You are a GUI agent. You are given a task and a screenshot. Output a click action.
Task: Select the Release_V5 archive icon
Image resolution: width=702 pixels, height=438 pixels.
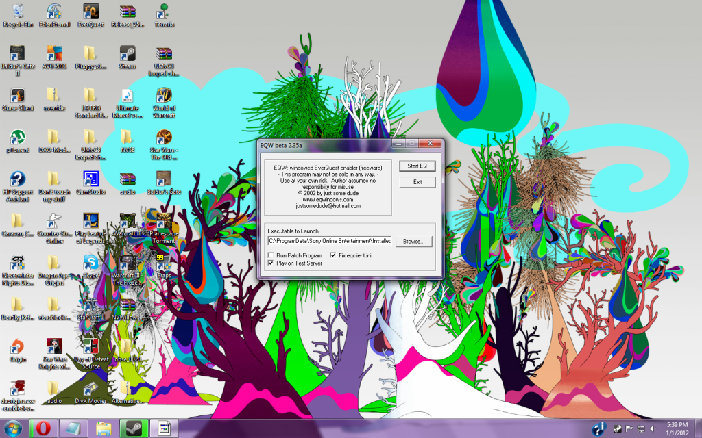click(128, 16)
